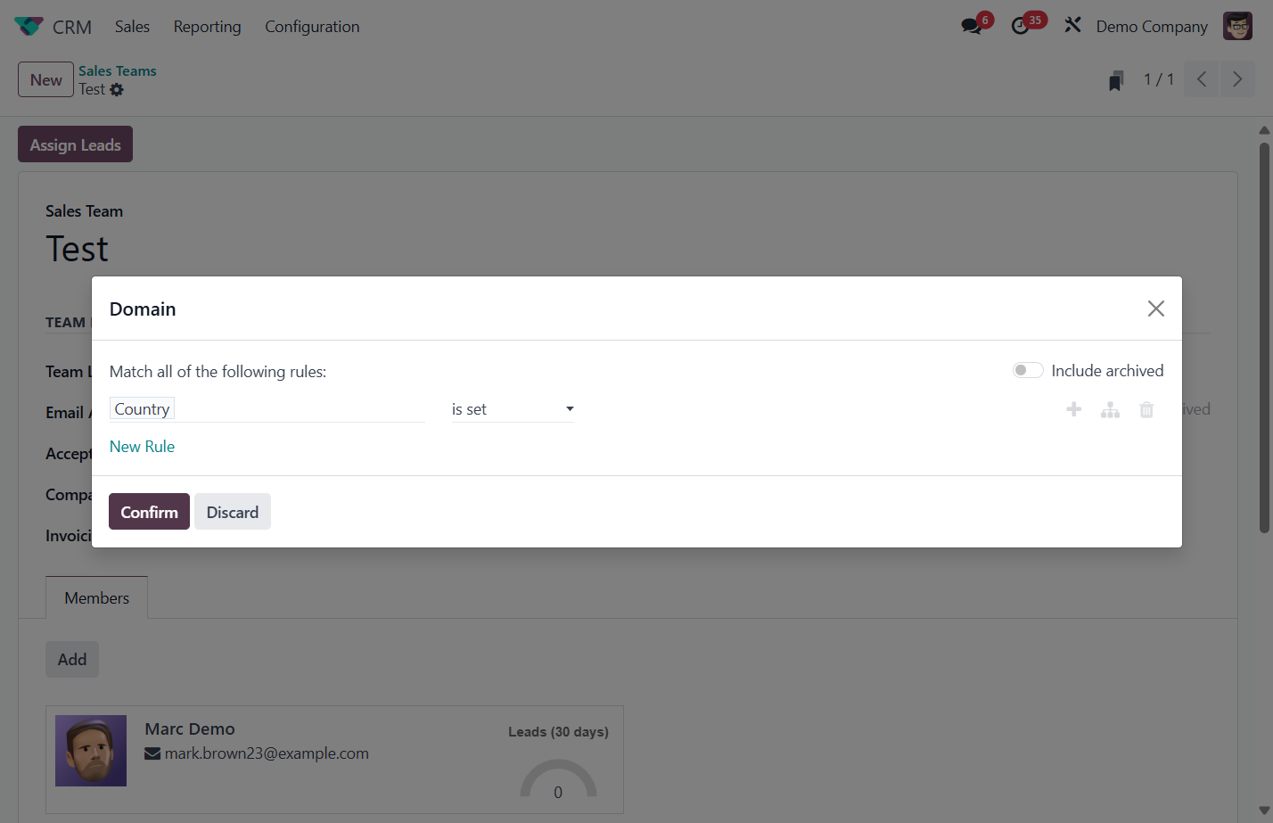Open the Sales menu
The width and height of the screenshot is (1273, 823).
click(132, 27)
